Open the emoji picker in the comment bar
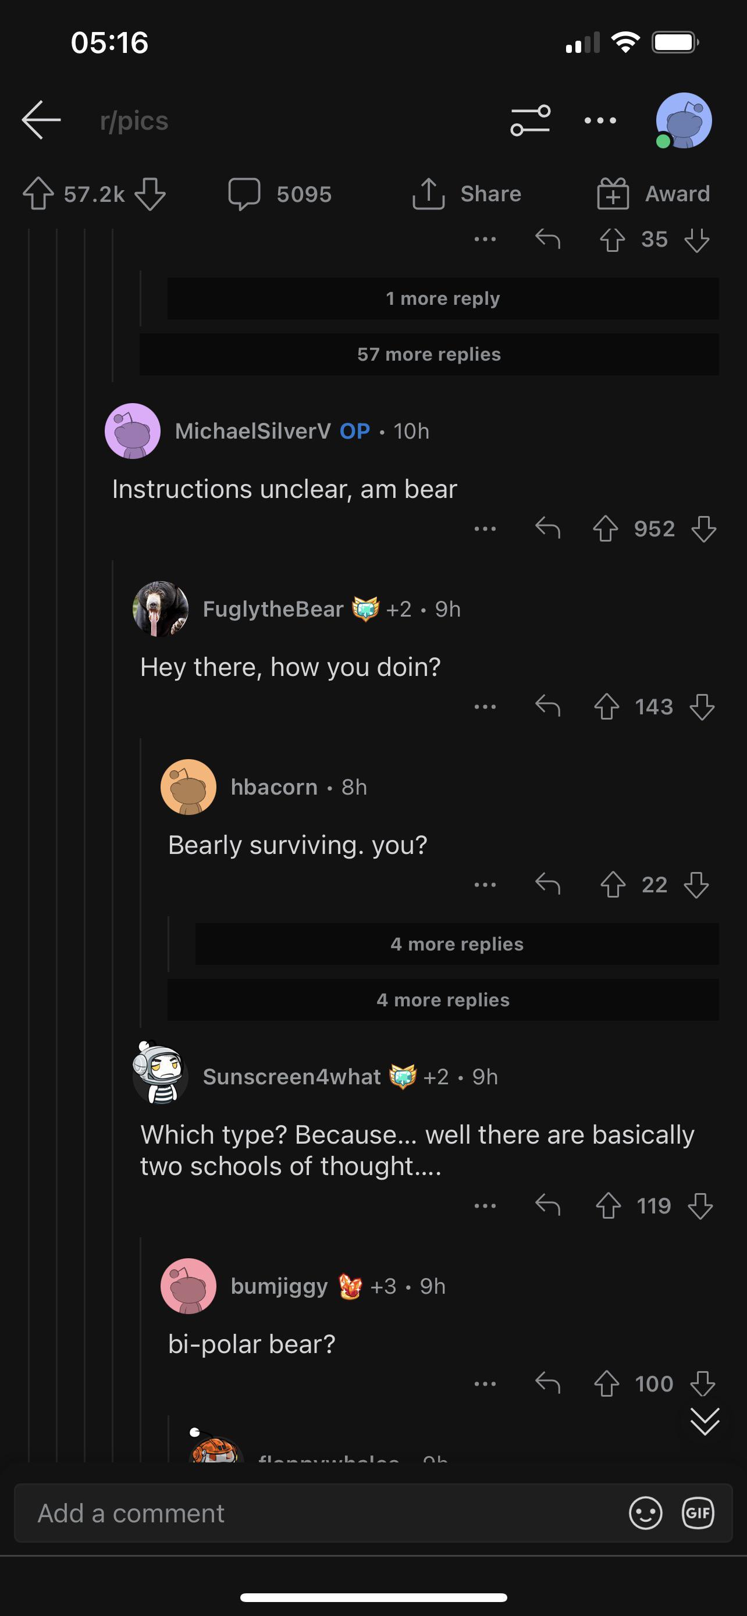This screenshot has width=747, height=1616. 645,1512
